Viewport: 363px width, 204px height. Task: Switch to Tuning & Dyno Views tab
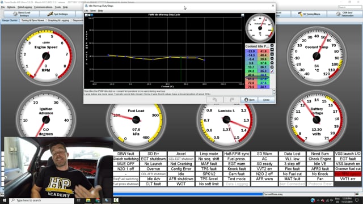[33, 20]
